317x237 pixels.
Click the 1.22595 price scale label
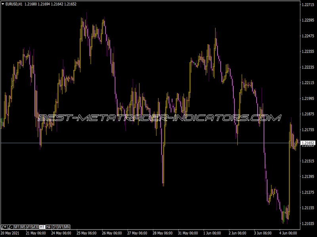point(308,20)
